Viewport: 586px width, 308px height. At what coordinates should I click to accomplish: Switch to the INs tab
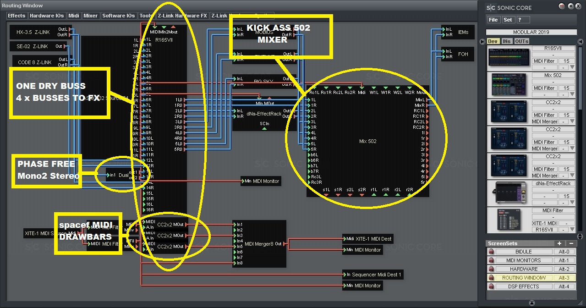[507, 41]
